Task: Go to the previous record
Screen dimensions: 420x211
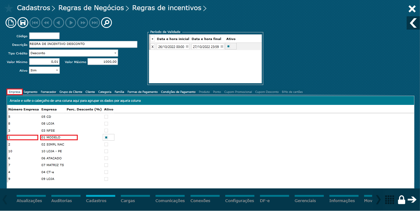Action: click(59, 22)
